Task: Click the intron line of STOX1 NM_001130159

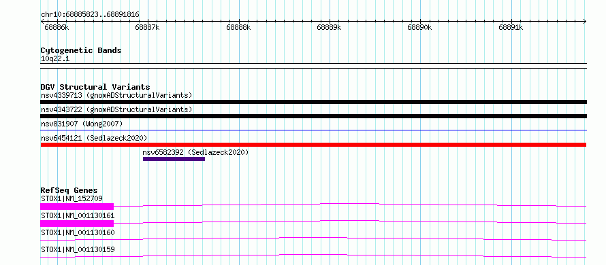Action: pos(313,255)
